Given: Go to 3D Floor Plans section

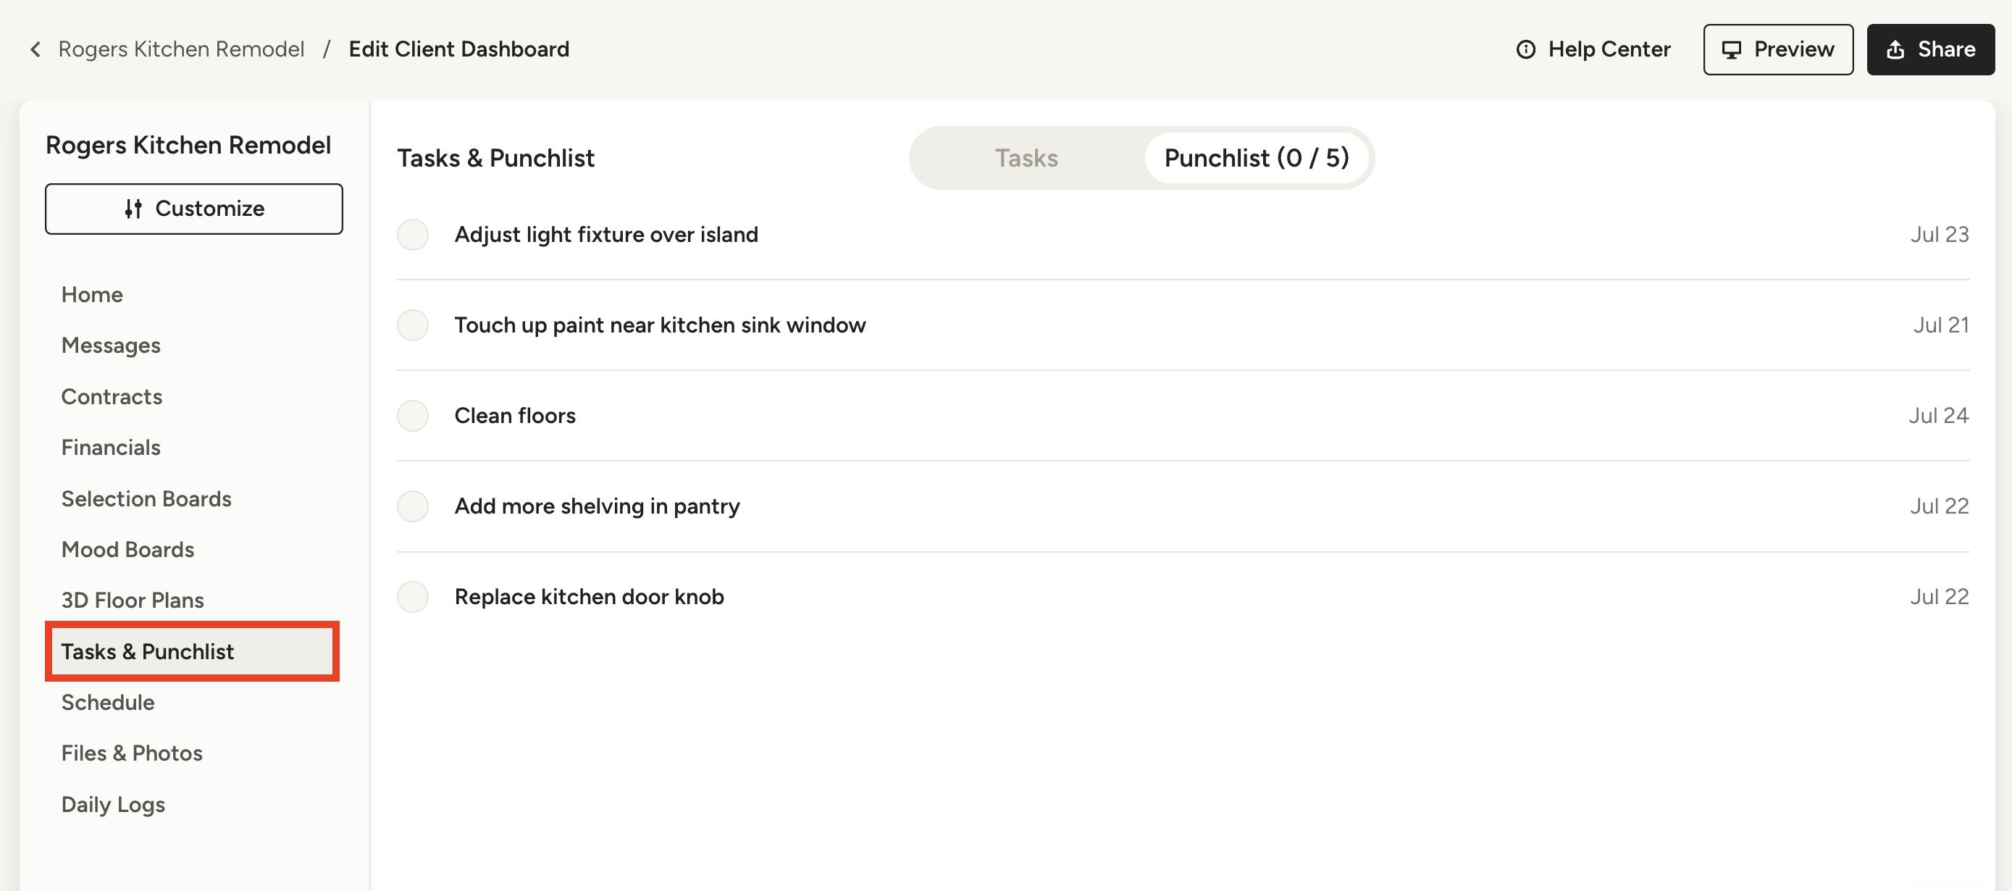Looking at the screenshot, I should [x=133, y=600].
